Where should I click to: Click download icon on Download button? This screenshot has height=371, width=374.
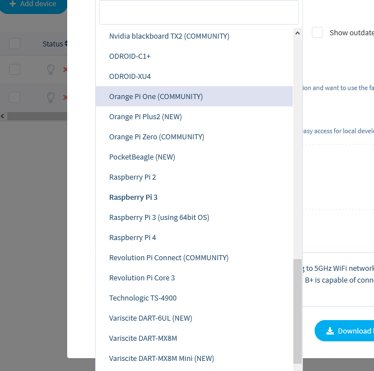click(330, 331)
